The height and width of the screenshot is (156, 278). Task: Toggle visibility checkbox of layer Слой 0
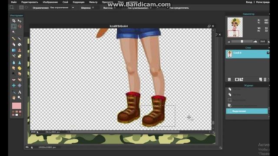coord(268,53)
